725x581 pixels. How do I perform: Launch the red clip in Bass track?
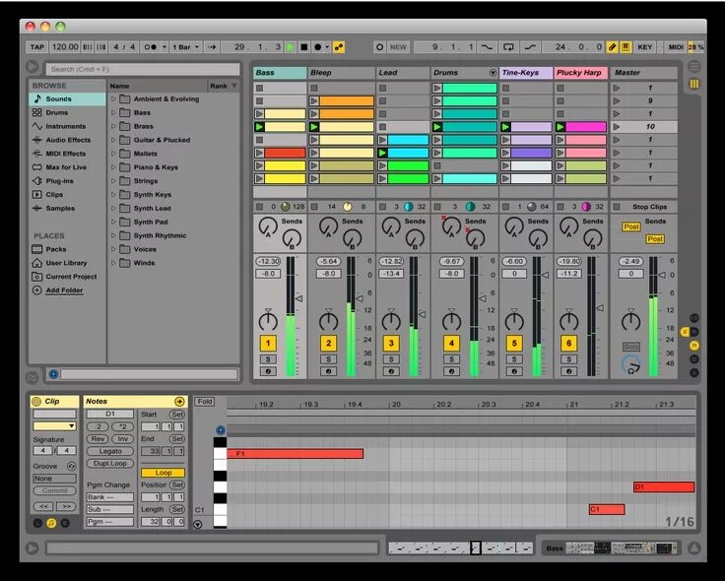(259, 153)
